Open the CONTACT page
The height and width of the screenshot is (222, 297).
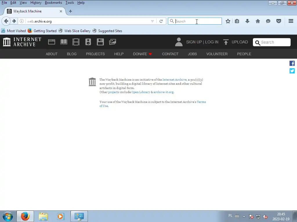point(170,54)
